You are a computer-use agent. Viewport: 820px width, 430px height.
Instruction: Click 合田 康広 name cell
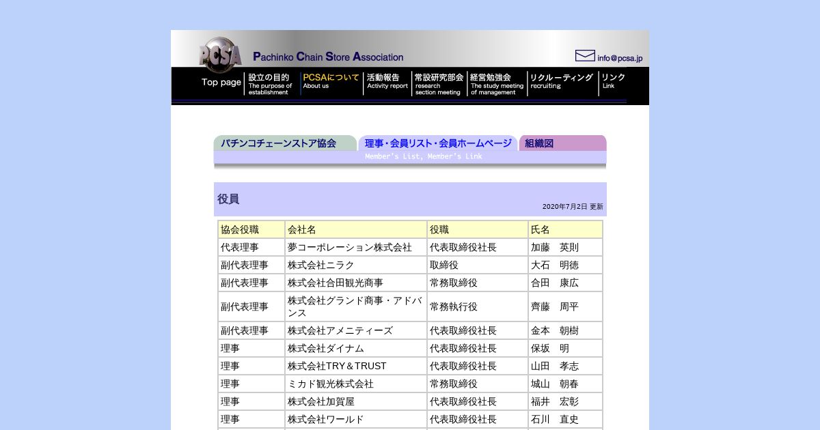tap(566, 283)
